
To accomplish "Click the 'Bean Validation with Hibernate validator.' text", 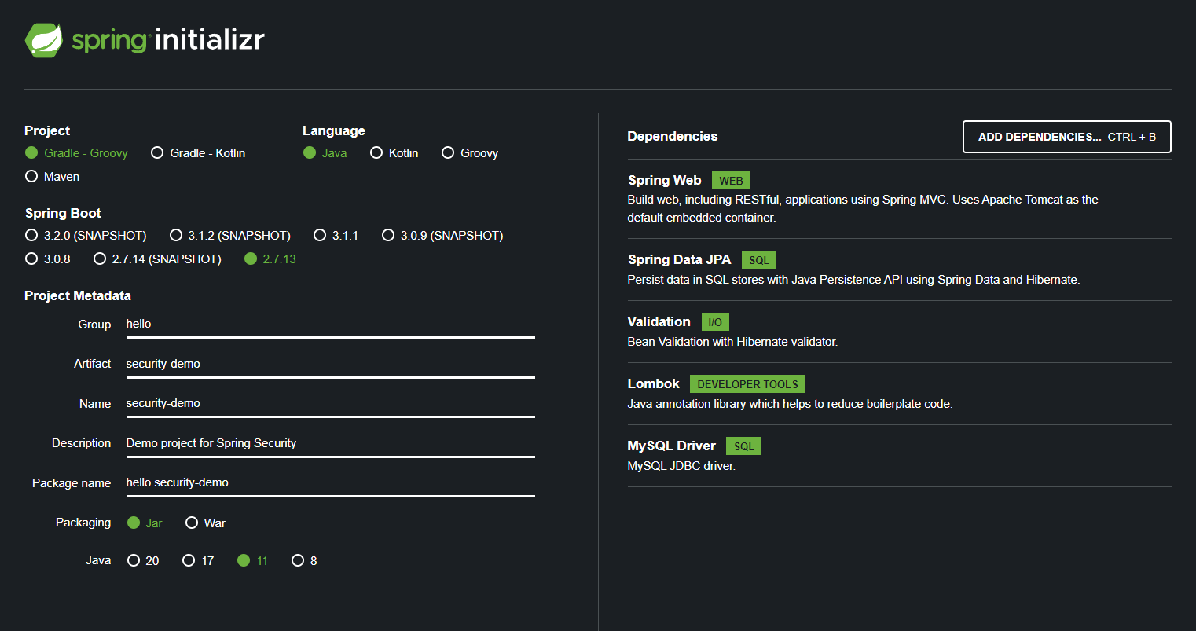I will 732,342.
